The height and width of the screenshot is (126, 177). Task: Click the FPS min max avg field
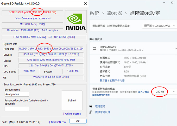pos(44,37)
